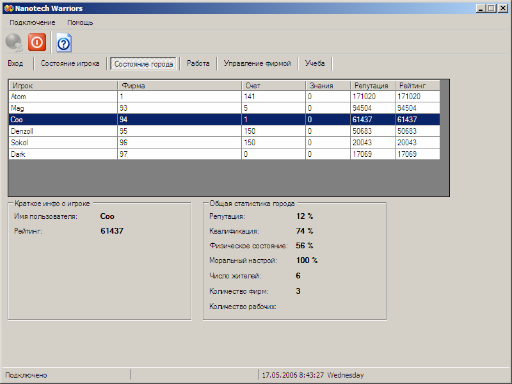Viewport: 512px width, 384px height.
Task: Click the grey globe connect icon
Action: point(13,42)
